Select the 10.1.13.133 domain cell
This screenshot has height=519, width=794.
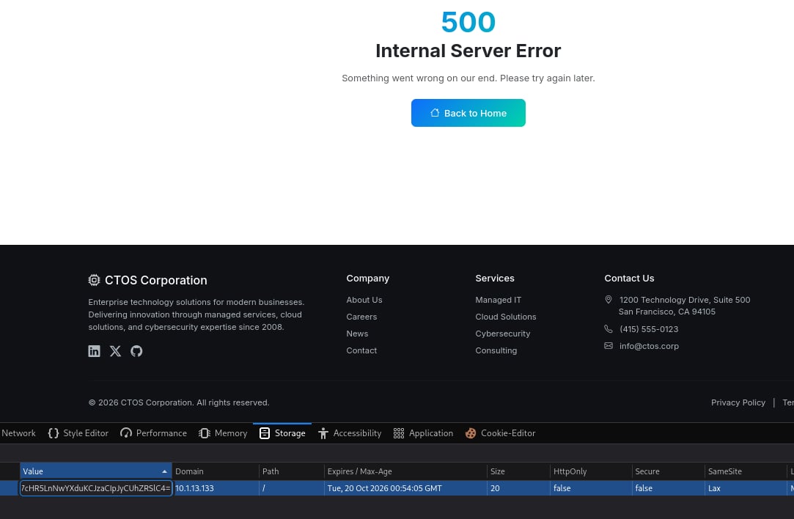[216, 488]
